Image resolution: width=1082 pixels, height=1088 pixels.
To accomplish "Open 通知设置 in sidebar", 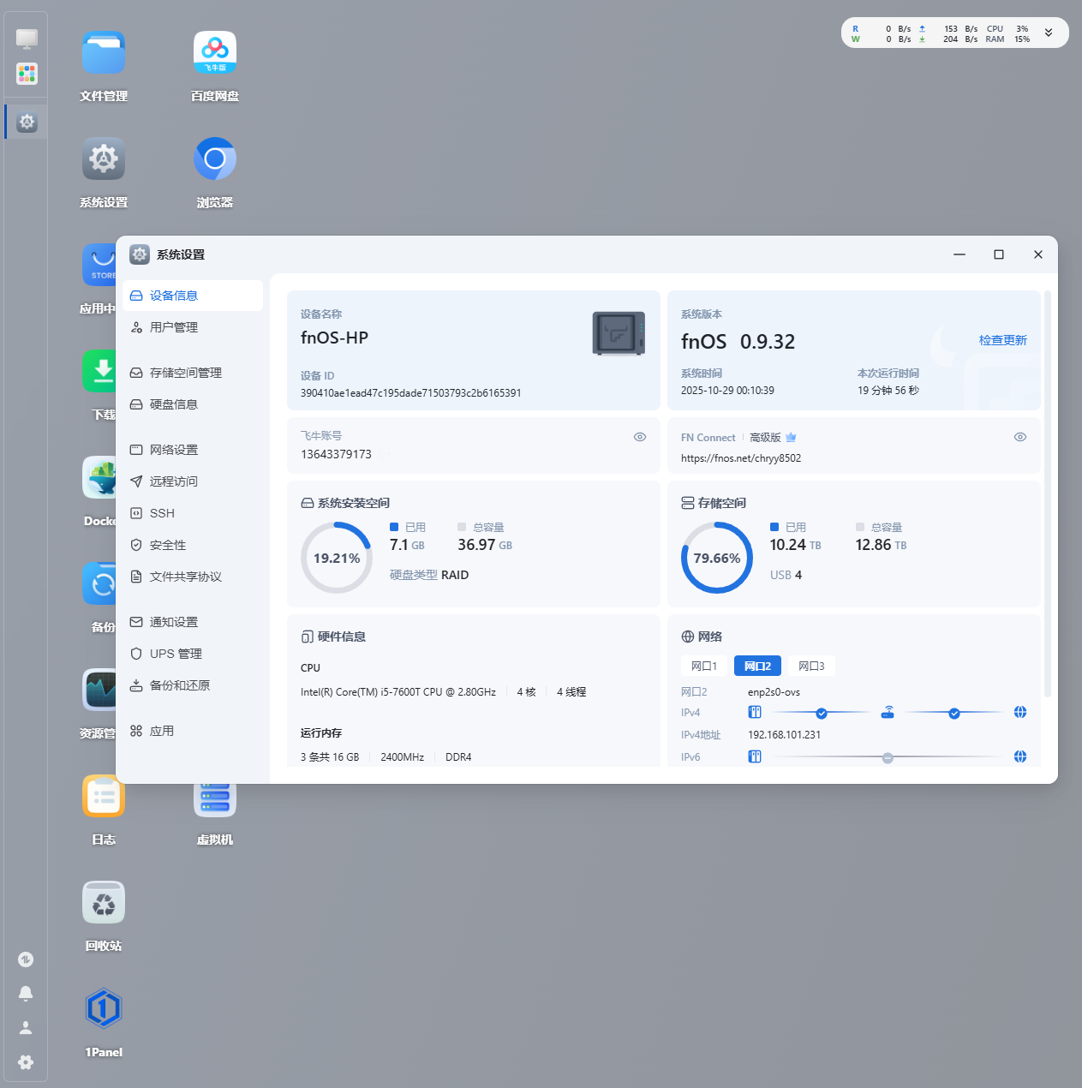I will click(193, 622).
